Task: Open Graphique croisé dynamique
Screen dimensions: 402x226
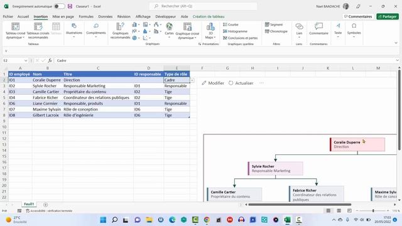Action: pyautogui.click(x=187, y=31)
